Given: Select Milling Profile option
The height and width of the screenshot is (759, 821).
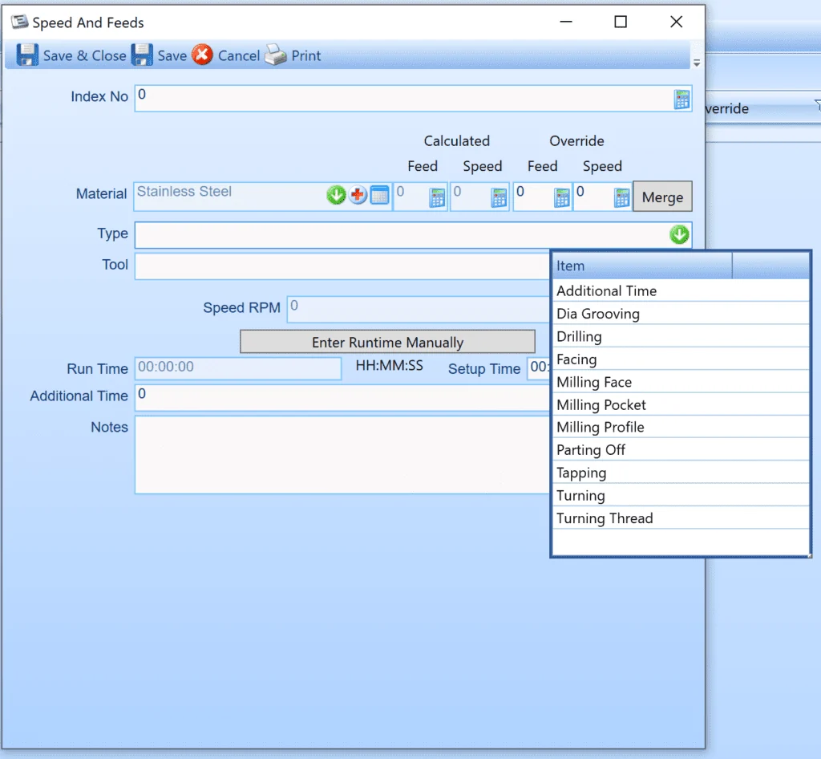Looking at the screenshot, I should (681, 427).
